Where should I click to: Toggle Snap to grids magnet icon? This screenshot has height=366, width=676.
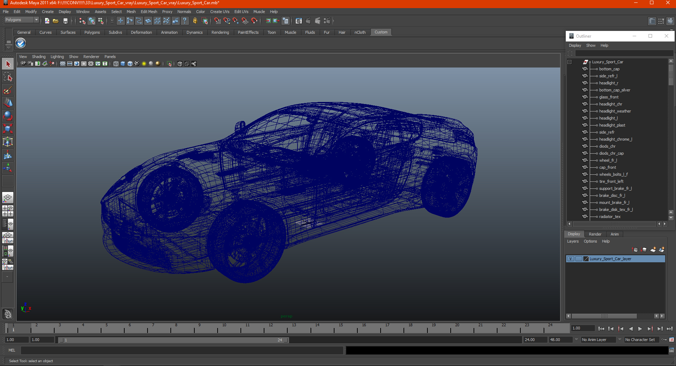coord(218,21)
